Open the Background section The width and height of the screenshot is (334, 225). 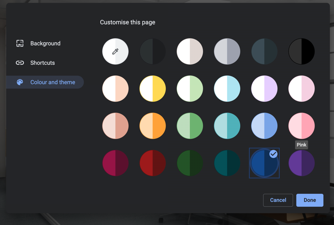pos(45,43)
